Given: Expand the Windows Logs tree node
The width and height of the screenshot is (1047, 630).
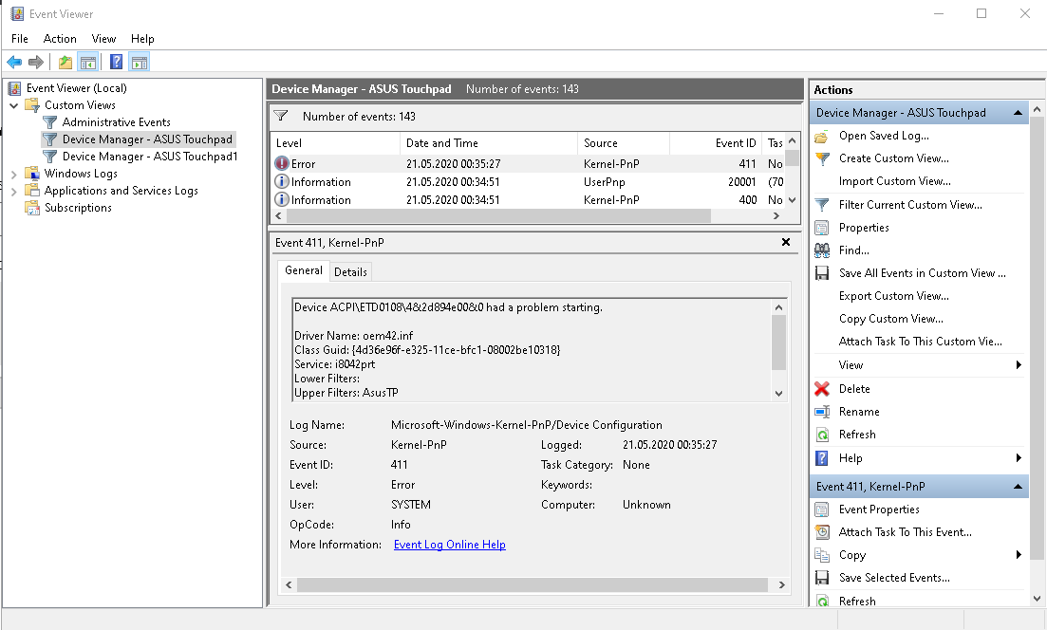Looking at the screenshot, I should pos(14,175).
